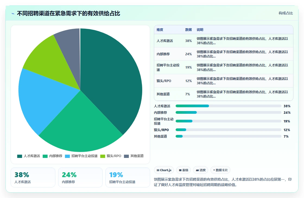The height and width of the screenshot is (198, 304).
Task: Open the 38% 人才库激活 stat card
Action: pyautogui.click(x=33, y=177)
